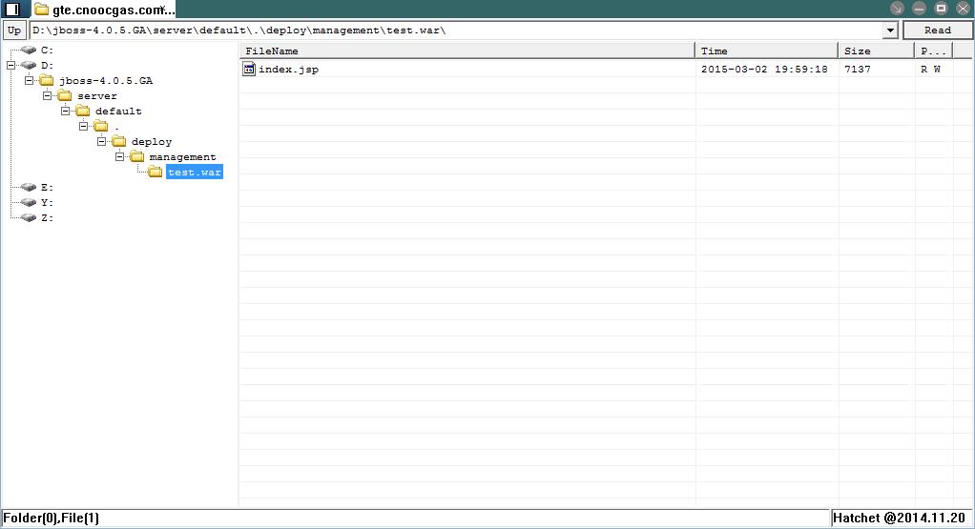Select the E: drive icon

coord(28,187)
